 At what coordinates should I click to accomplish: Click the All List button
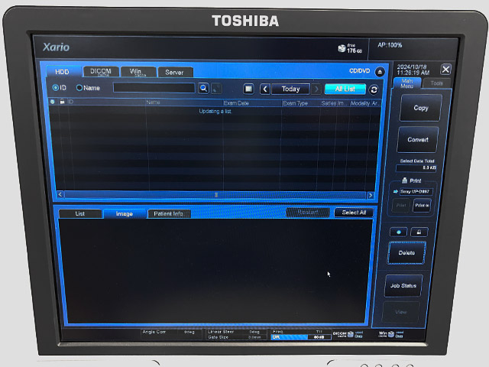[345, 89]
